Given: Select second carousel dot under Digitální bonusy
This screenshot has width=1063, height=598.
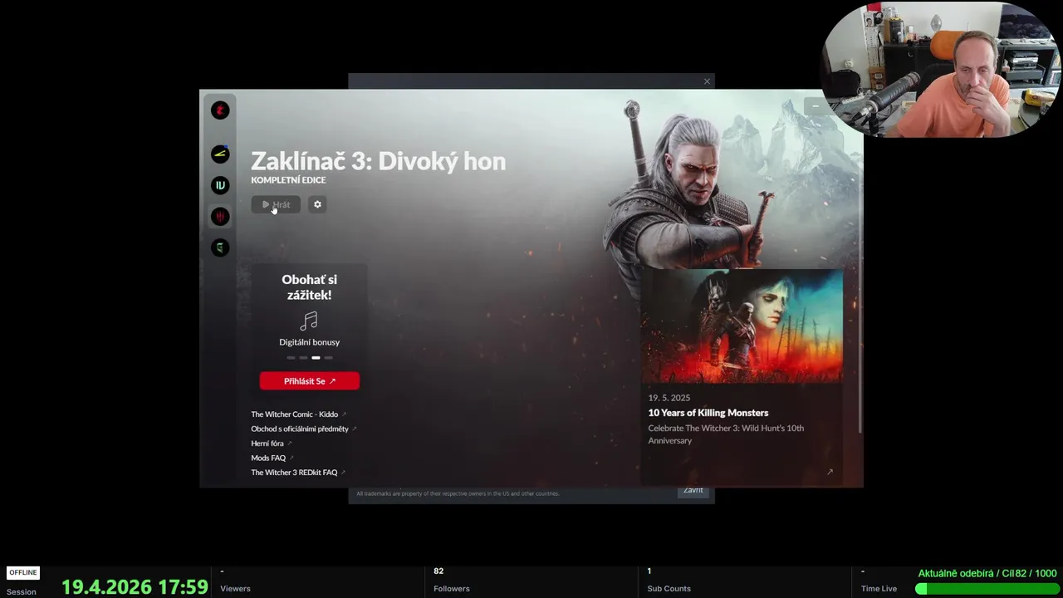Looking at the screenshot, I should pos(303,358).
